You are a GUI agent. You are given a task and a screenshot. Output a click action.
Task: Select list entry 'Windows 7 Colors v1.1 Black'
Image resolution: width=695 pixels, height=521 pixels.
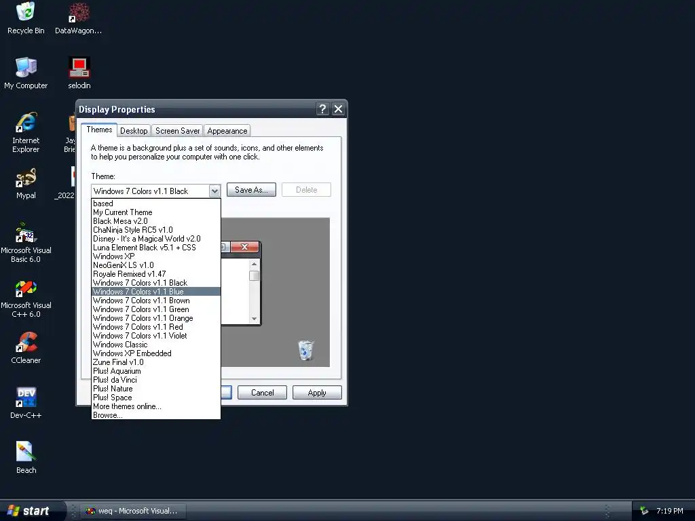pos(156,283)
